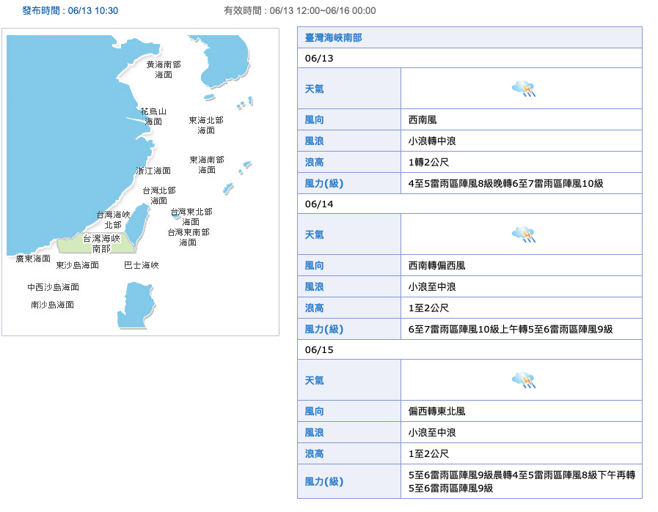Select 中西沙島海面 region on the map
Image resolution: width=658 pixels, height=512 pixels.
[x=54, y=287]
